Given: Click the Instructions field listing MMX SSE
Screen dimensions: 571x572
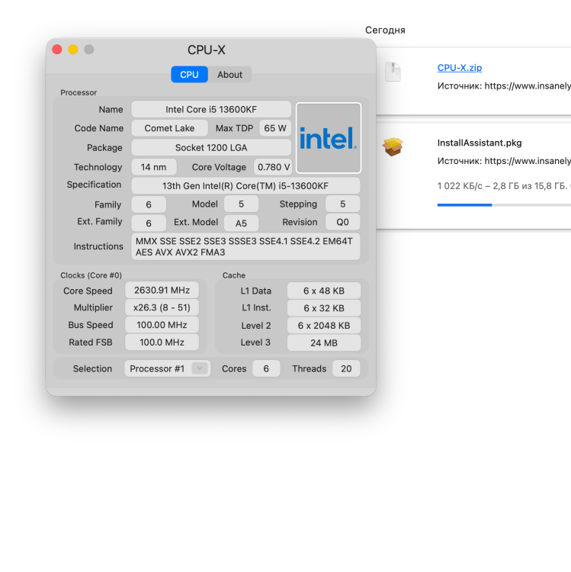Looking at the screenshot, I should (245, 246).
